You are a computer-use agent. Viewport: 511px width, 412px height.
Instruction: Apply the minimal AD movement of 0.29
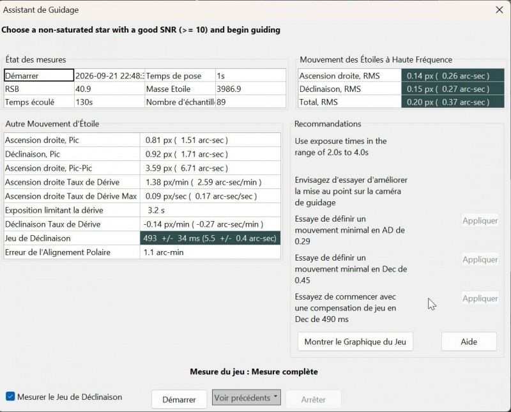click(480, 220)
